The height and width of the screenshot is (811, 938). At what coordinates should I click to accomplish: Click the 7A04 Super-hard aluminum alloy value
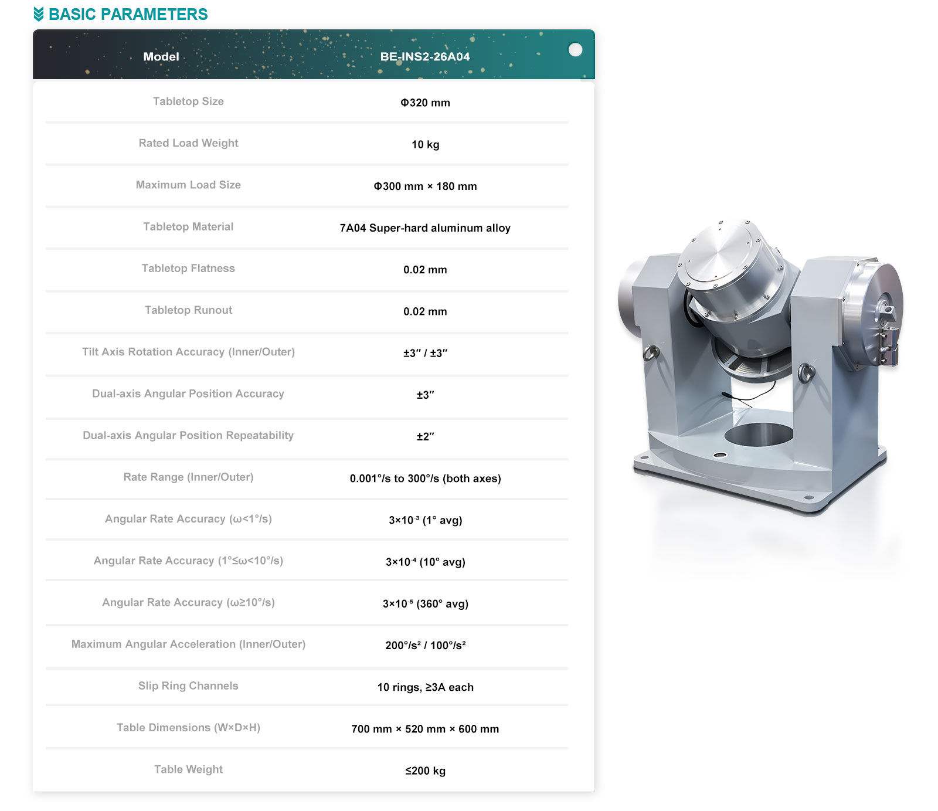pos(425,228)
